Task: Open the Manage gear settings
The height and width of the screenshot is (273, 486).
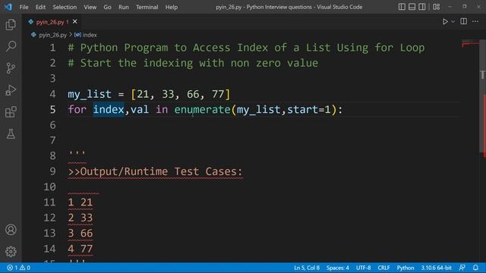Action: coord(11,251)
